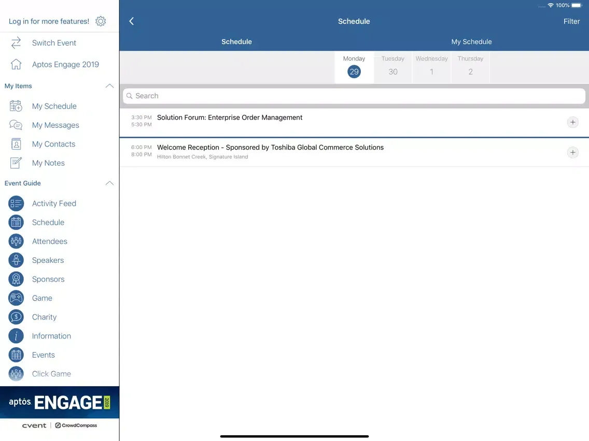Open Aptos Engage 2019 home entry
Viewport: 589px width, 441px height.
tap(65, 65)
